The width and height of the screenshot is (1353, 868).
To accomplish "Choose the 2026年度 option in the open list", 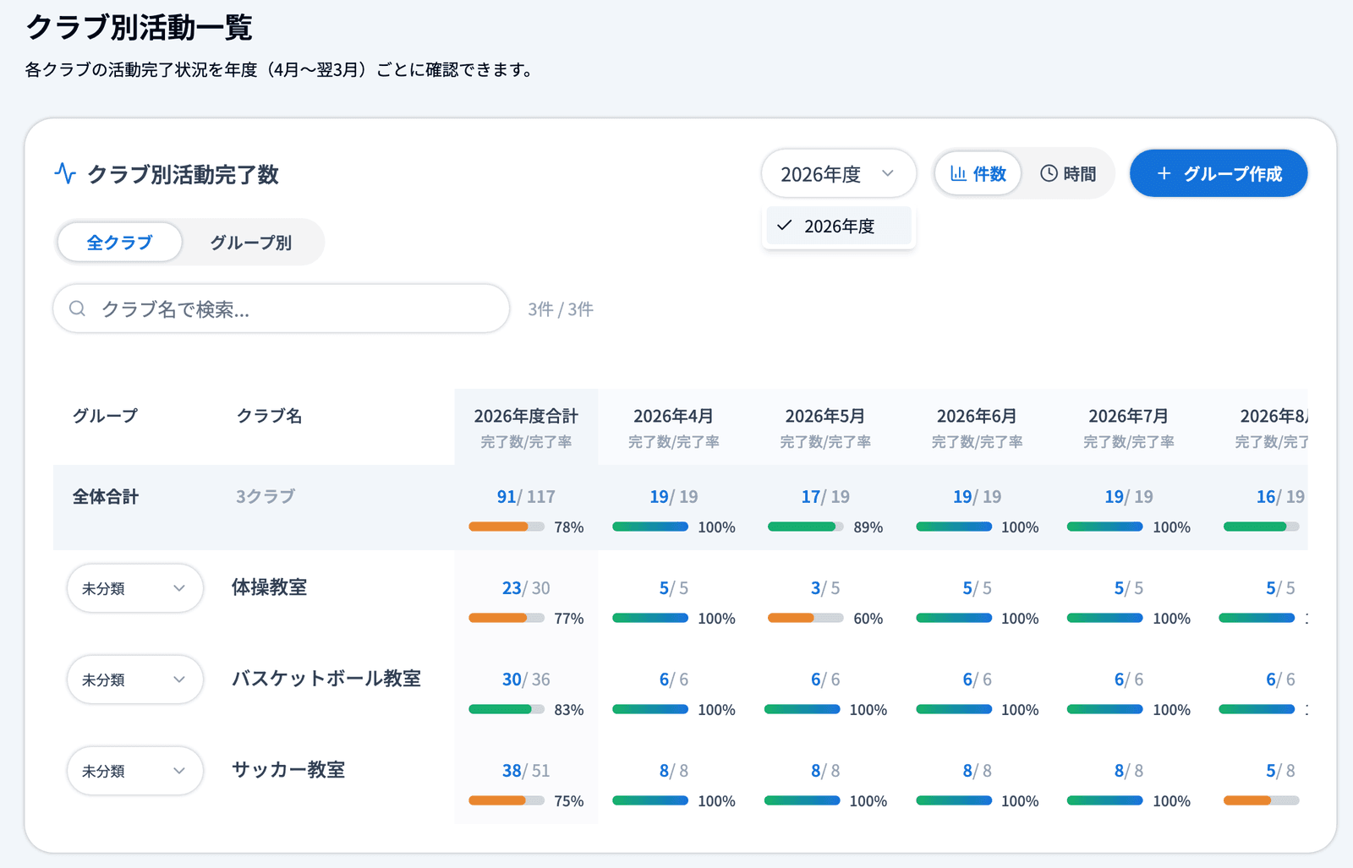I will [x=838, y=226].
